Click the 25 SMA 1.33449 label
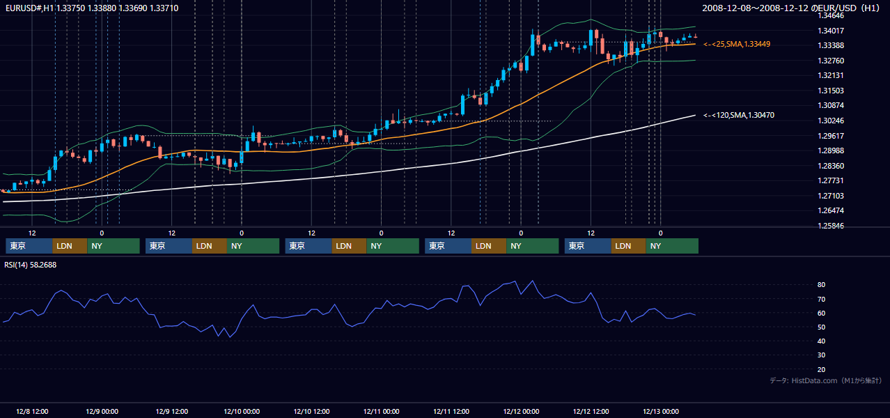The height and width of the screenshot is (418, 890). click(737, 44)
